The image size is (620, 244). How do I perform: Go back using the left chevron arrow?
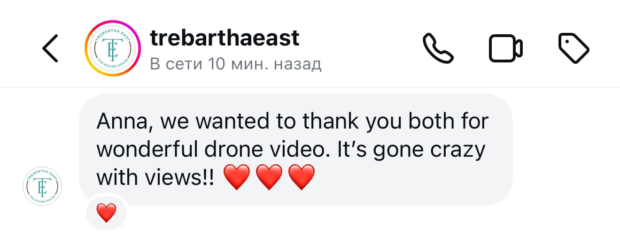point(50,48)
